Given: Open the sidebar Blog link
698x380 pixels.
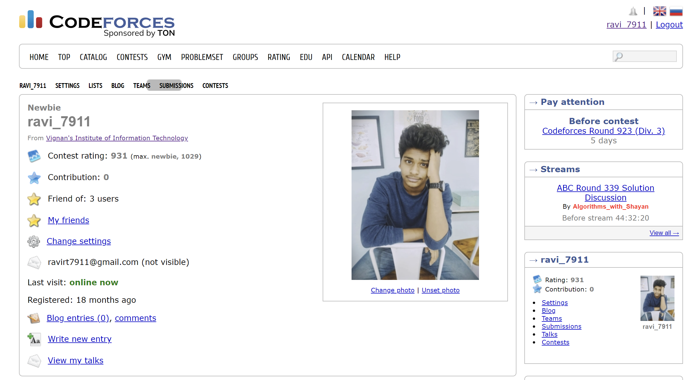Looking at the screenshot, I should [x=548, y=310].
